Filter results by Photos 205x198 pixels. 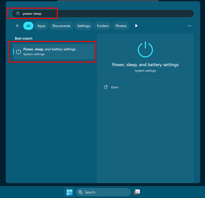click(121, 26)
